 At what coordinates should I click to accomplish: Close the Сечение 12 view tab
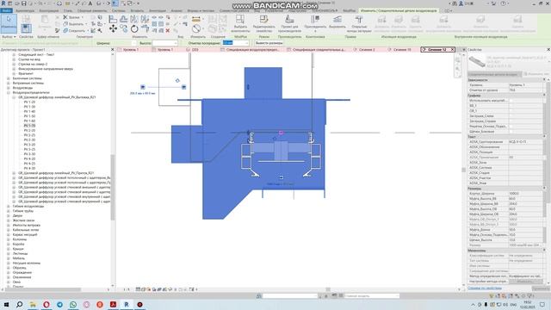(452, 50)
